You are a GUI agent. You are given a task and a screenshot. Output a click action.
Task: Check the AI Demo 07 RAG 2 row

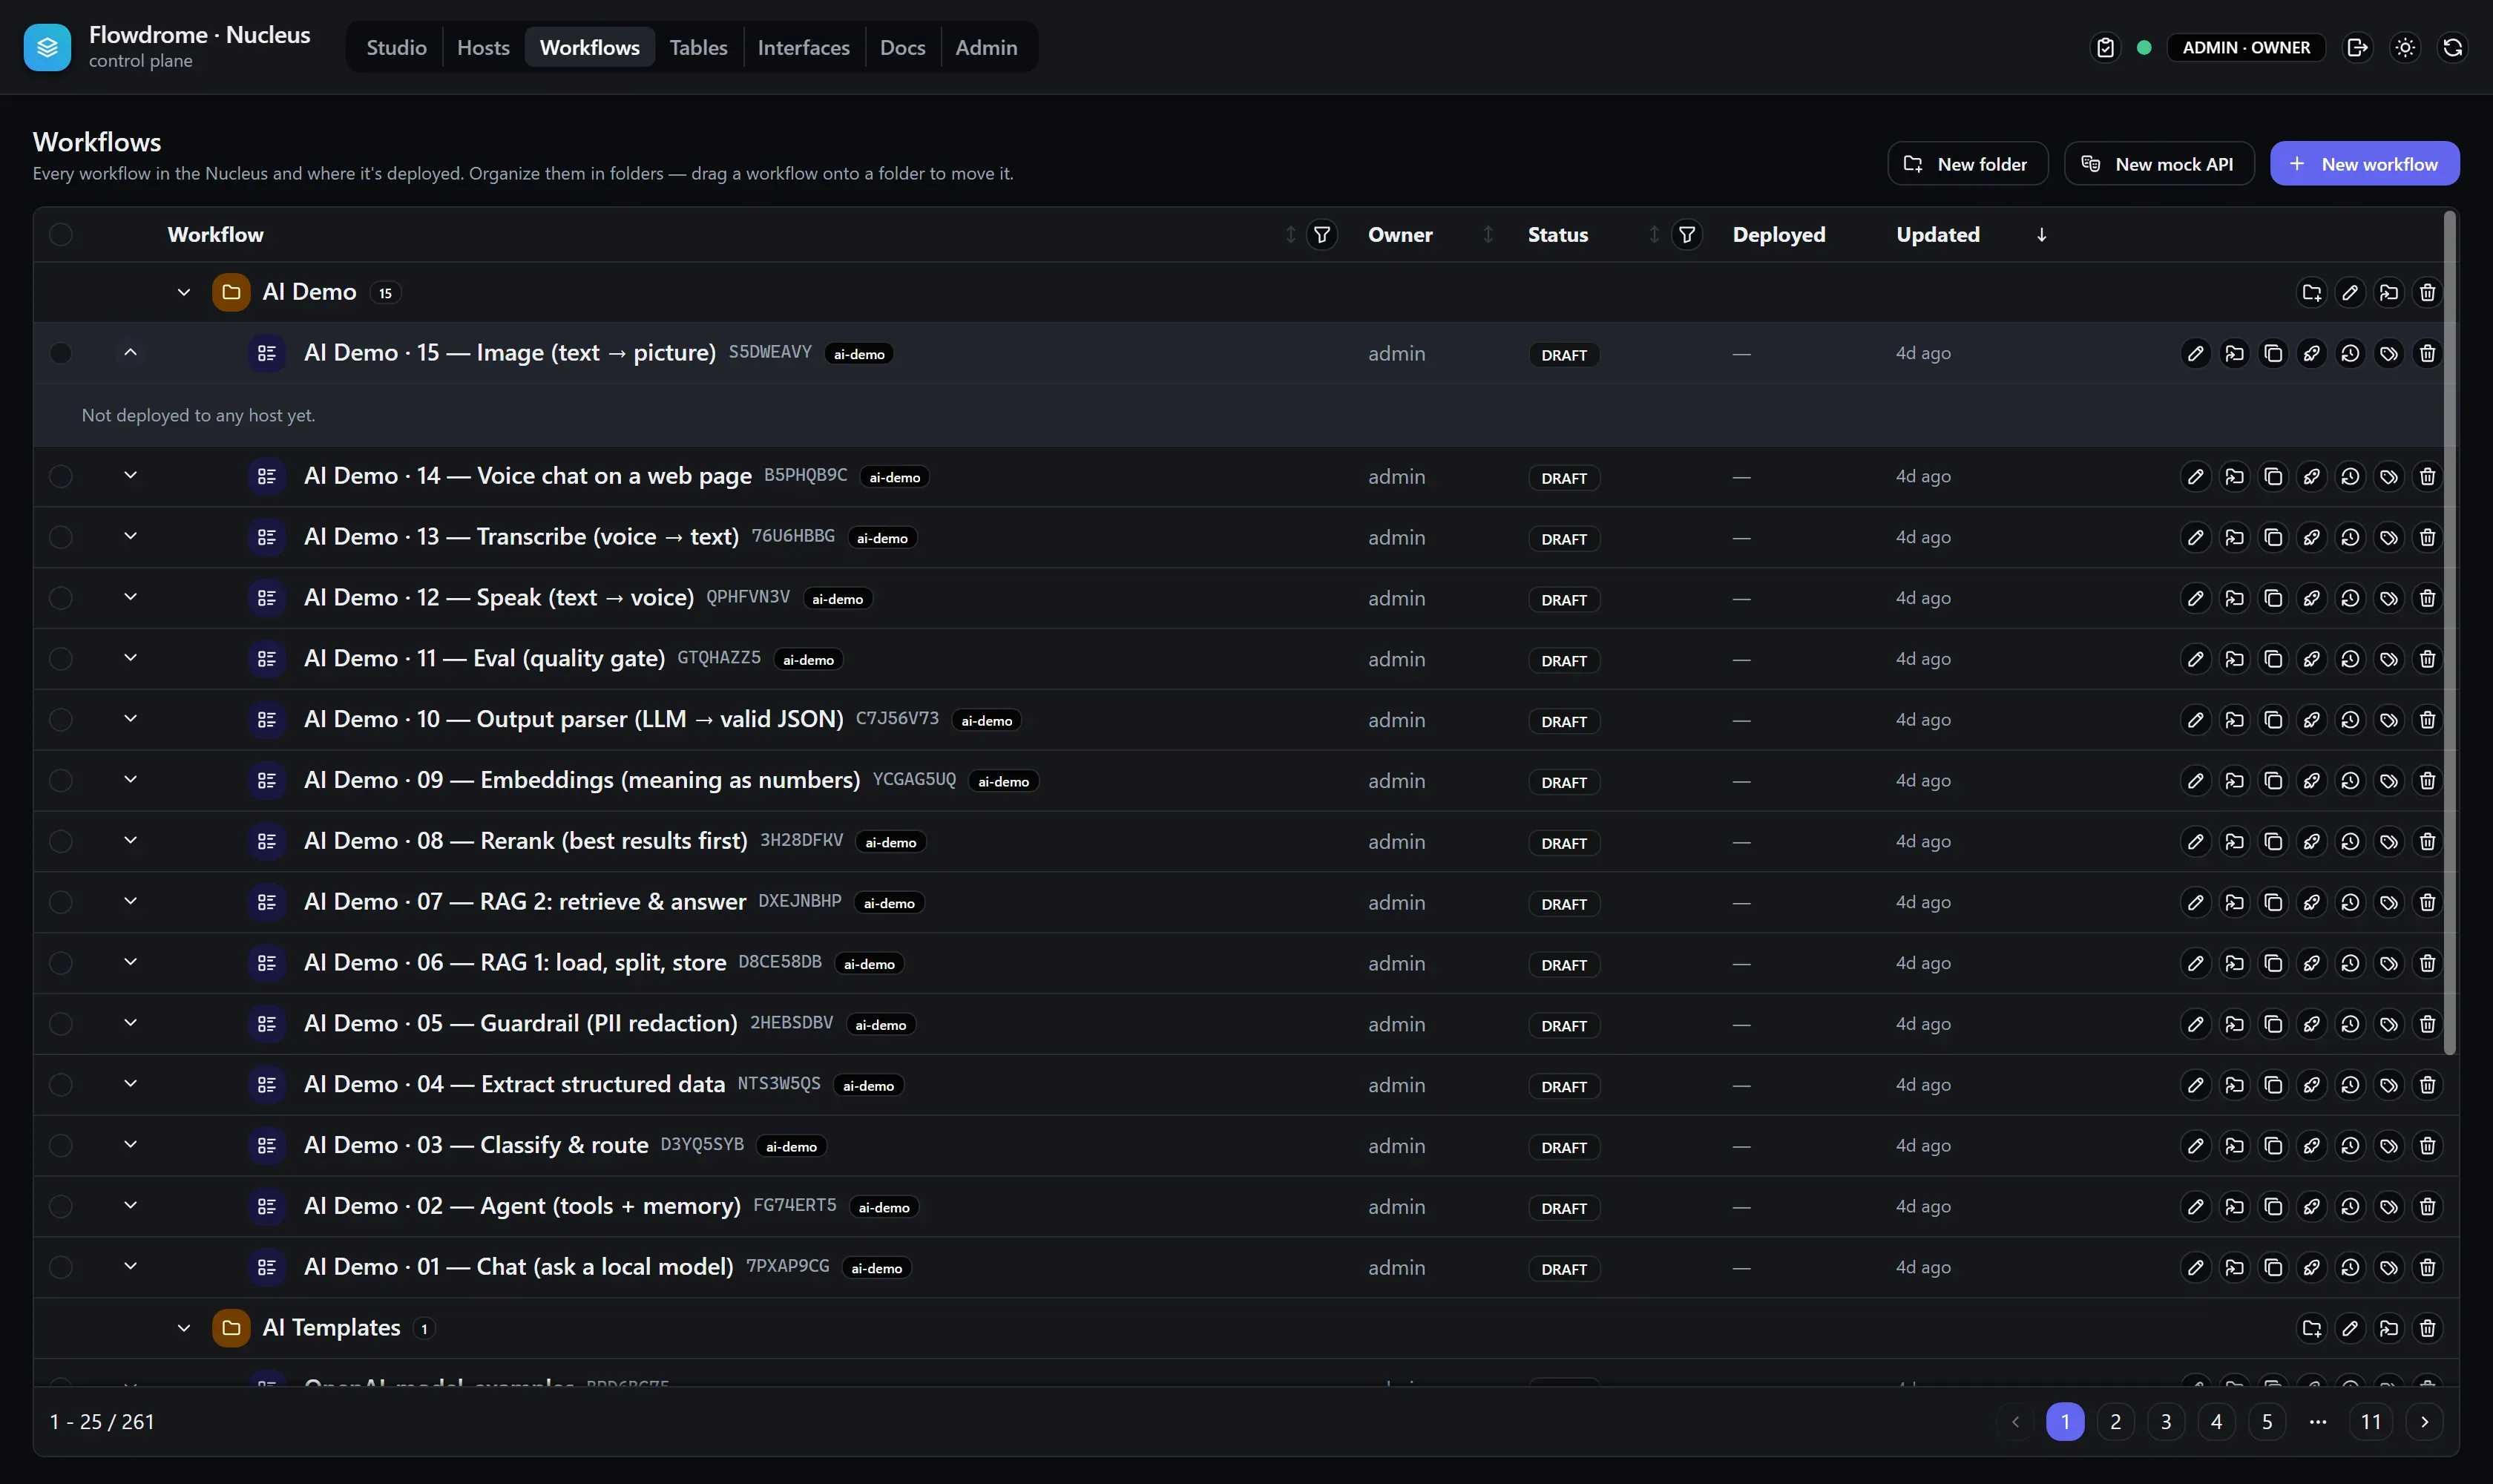[61, 902]
